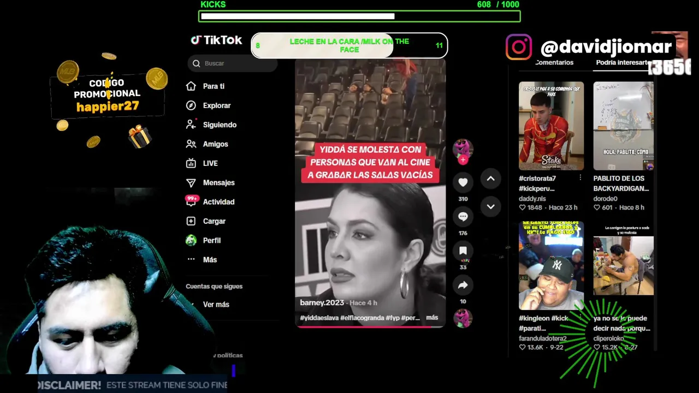Viewport: 699px width, 393px height.
Task: Focus the Buscar search field
Action: (233, 63)
